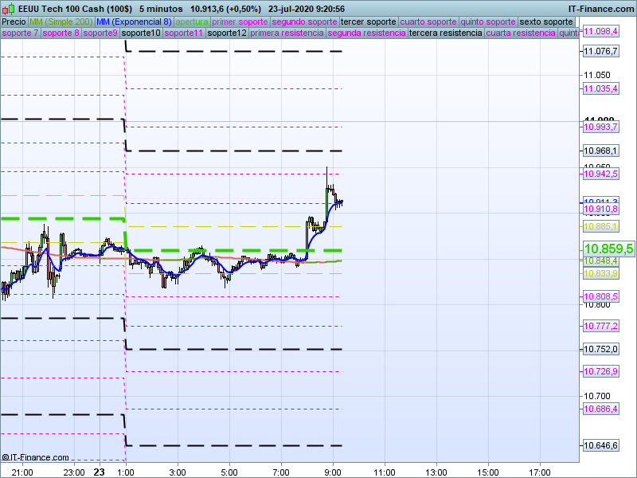The image size is (637, 478).
Task: Open the segunda resistencia indicator label
Action: (x=366, y=33)
